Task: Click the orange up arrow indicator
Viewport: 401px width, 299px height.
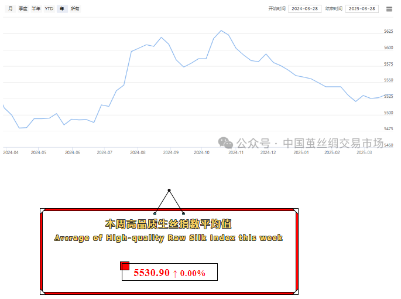Action: click(174, 273)
